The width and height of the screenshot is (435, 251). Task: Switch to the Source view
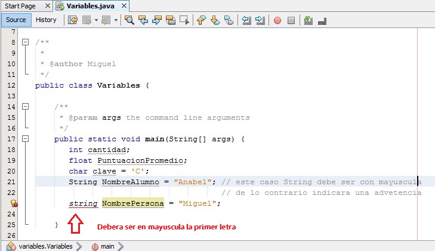coord(16,20)
